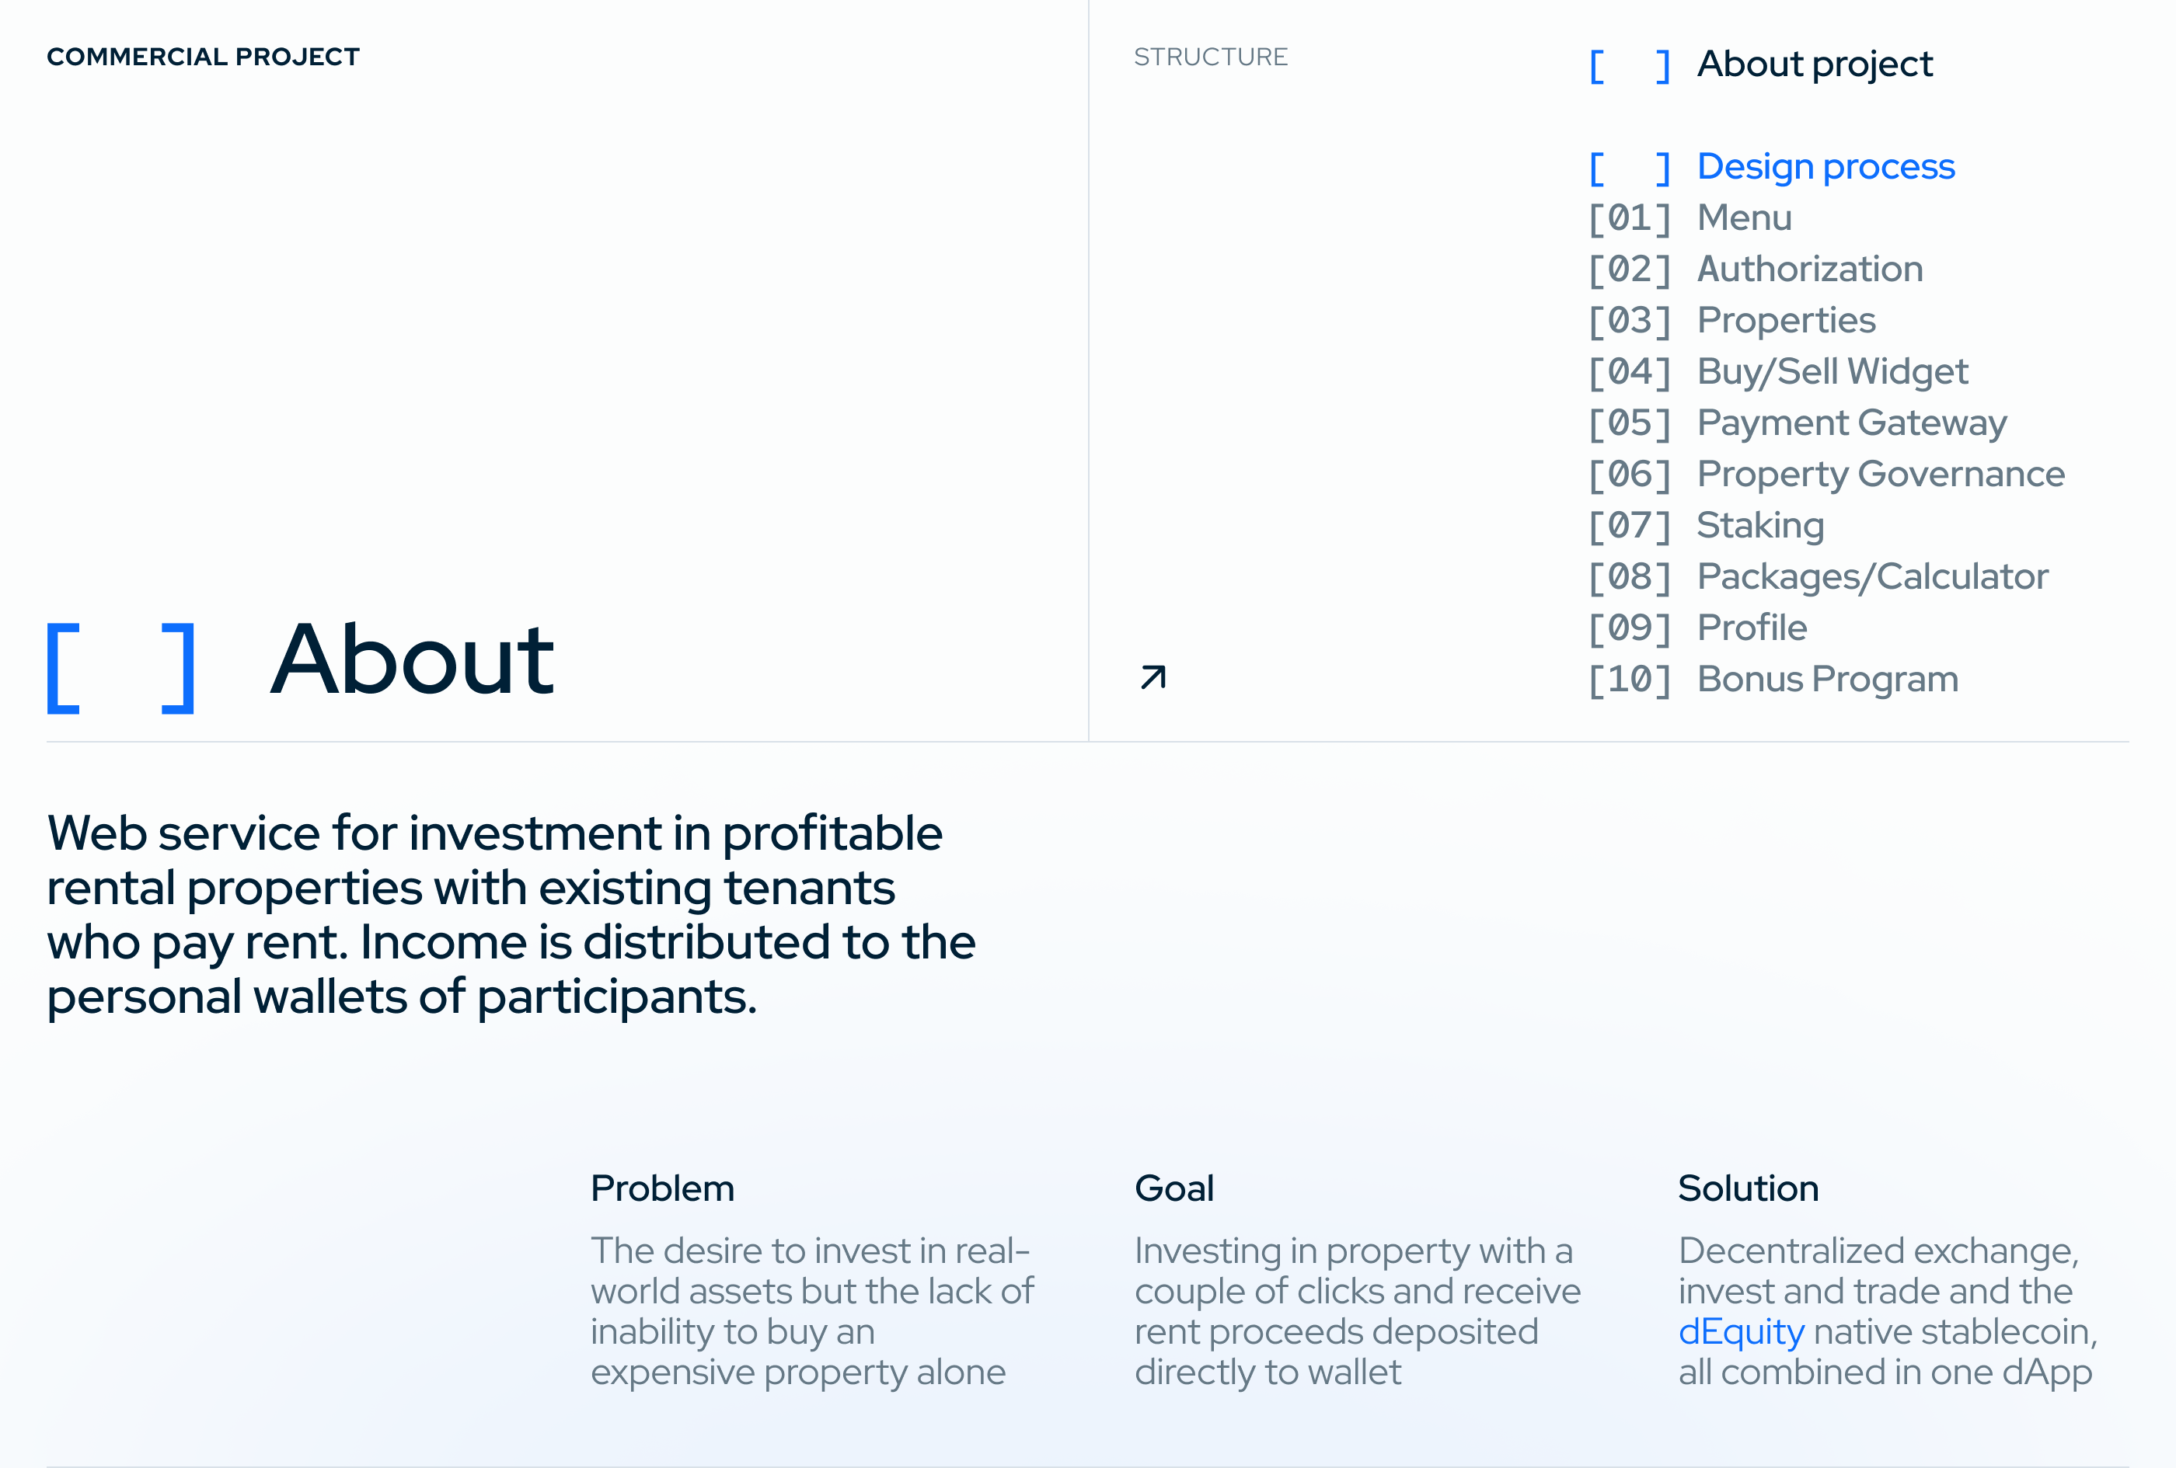Navigate to the Properties section
Image resolution: width=2176 pixels, height=1468 pixels.
tap(1786, 321)
